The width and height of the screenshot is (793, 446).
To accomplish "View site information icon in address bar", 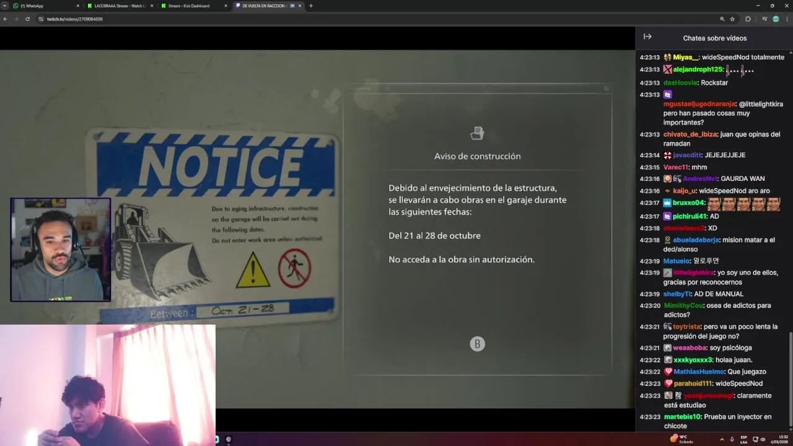I will (x=41, y=19).
